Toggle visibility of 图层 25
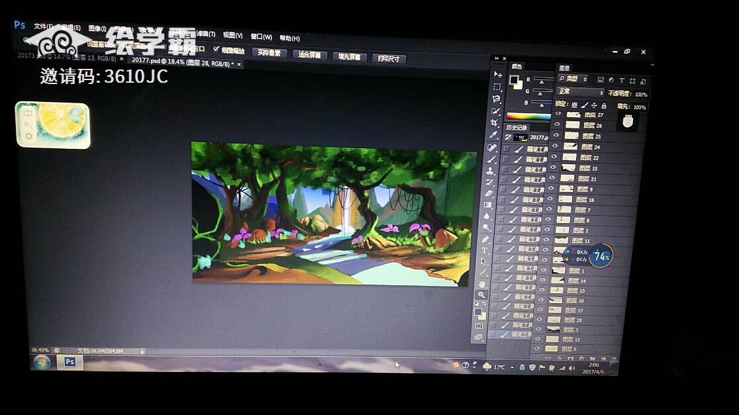 tap(557, 135)
